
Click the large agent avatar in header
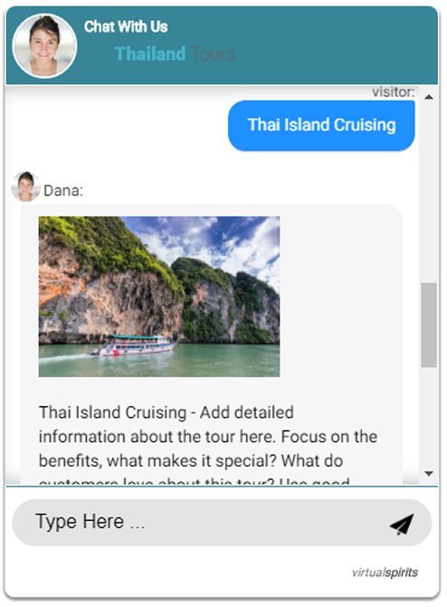[x=44, y=46]
